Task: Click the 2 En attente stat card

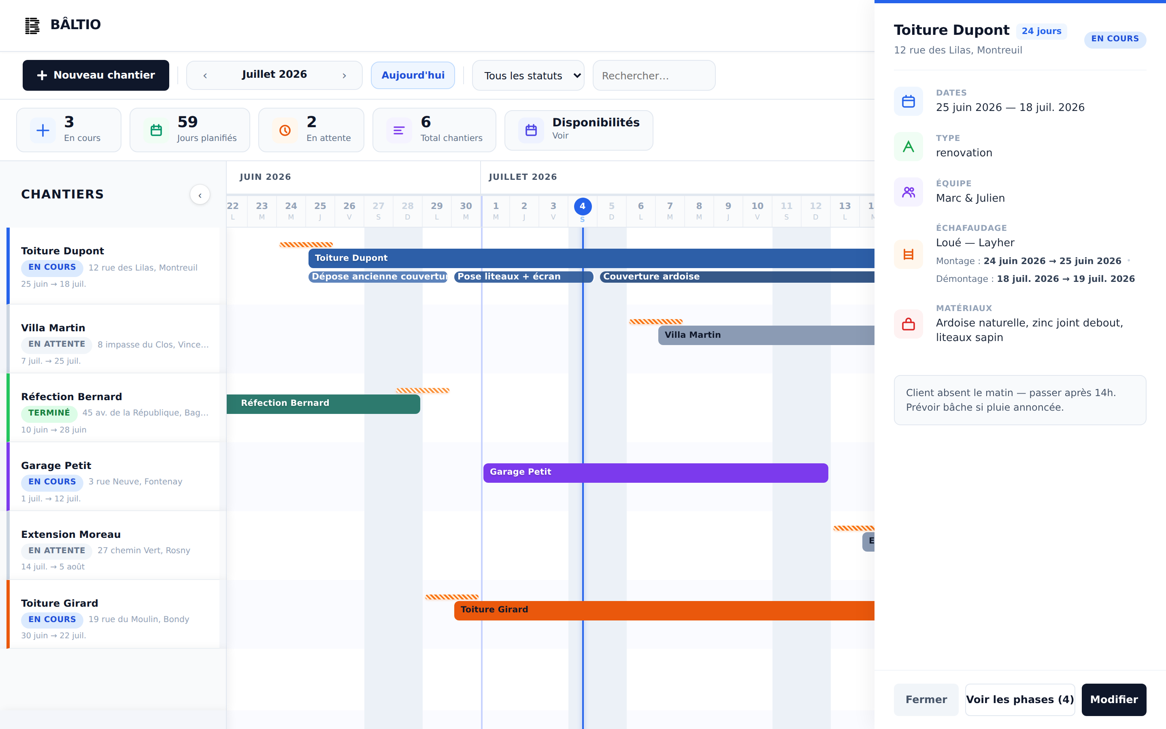Action: coord(311,130)
